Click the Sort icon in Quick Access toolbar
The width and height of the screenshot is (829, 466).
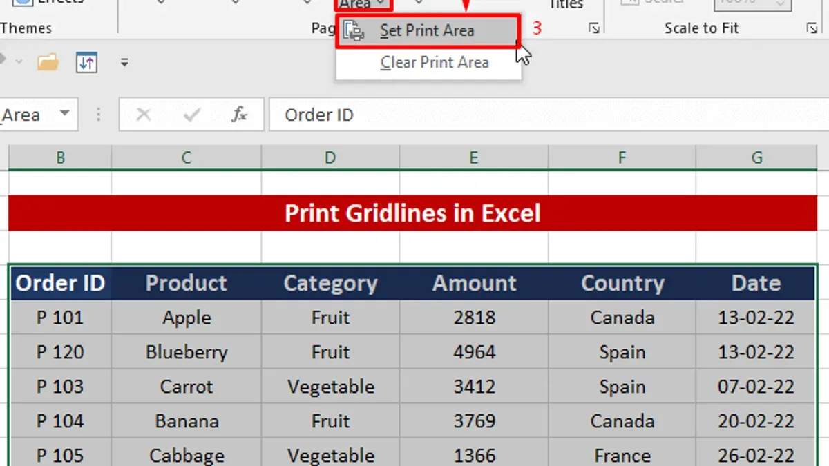86,62
